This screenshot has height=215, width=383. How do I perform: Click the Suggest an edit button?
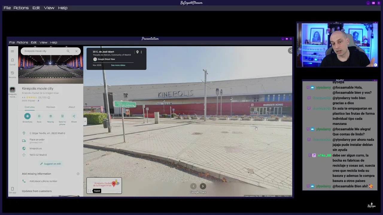51,164
